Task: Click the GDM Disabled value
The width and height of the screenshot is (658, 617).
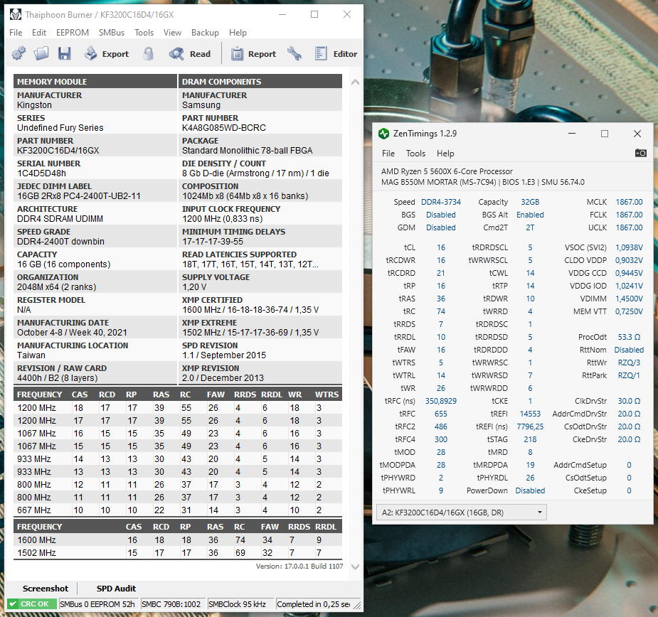Action: coord(440,227)
